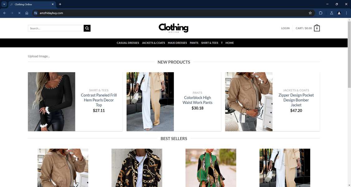Viewport: 351px width, 187px height.
Task: Select Jackets & Coats in navigation bar
Action: [153, 43]
